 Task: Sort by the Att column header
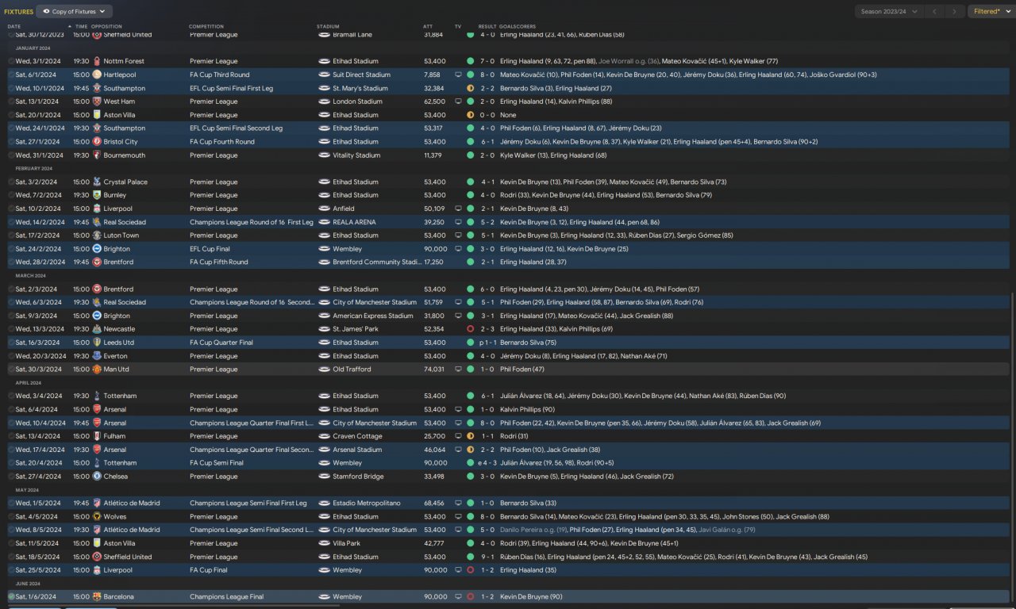(428, 27)
